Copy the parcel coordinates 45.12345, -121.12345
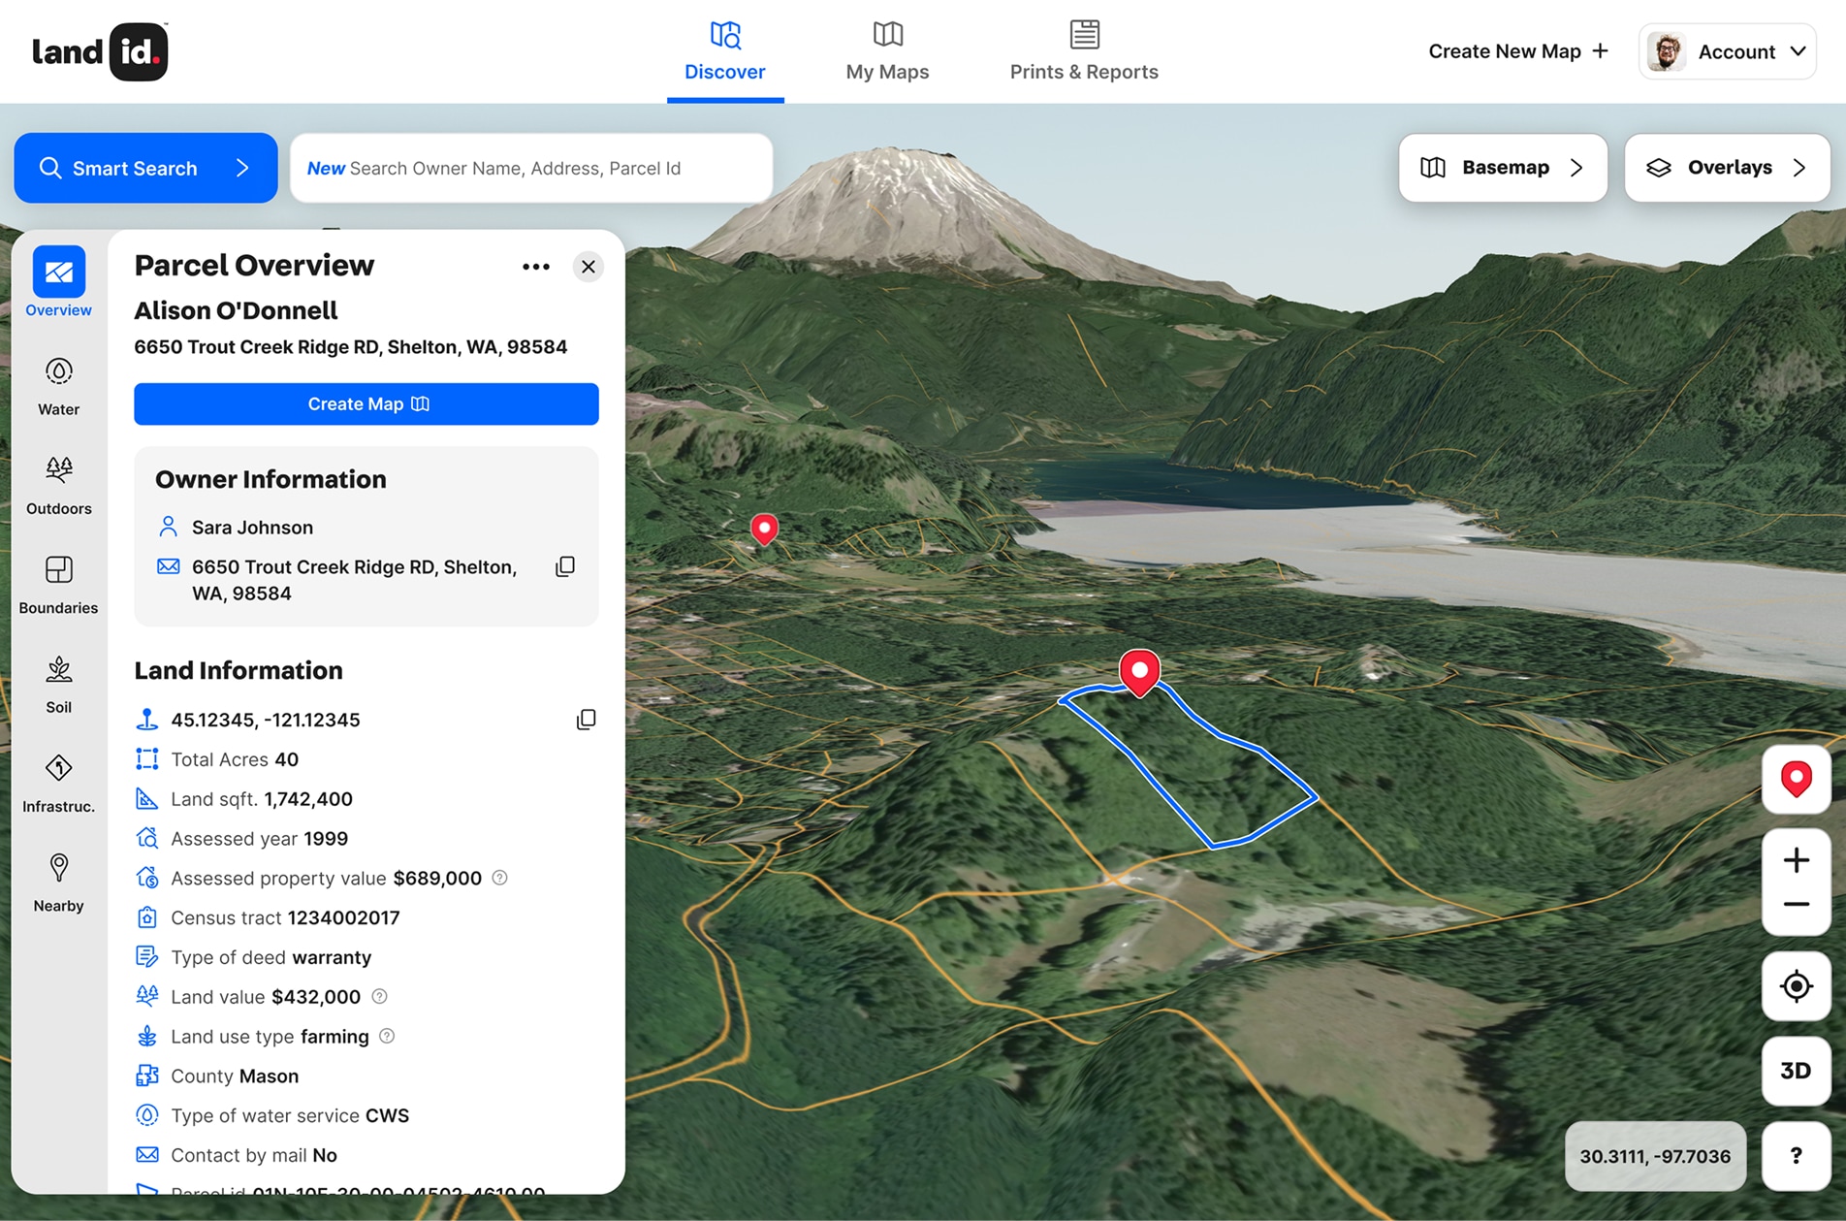1846x1221 pixels. [x=586, y=720]
